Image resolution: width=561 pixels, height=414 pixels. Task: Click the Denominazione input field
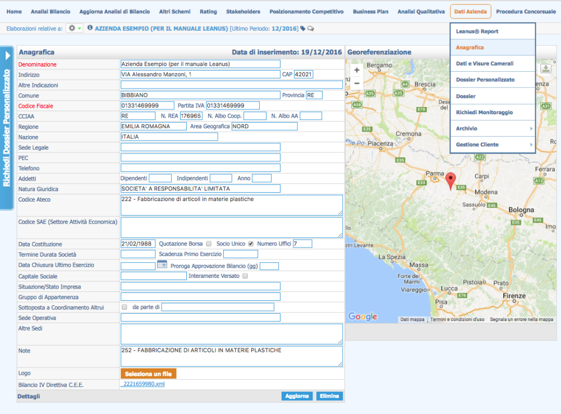[200, 64]
